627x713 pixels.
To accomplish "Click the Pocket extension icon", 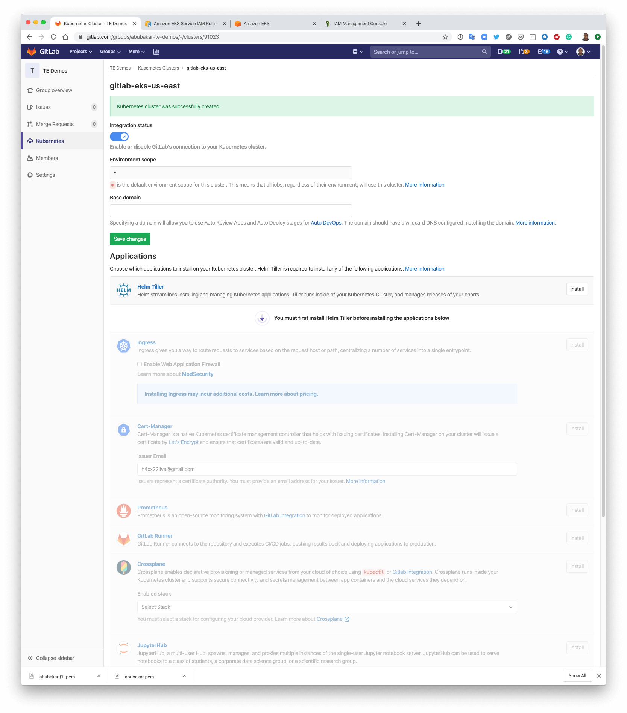I will coord(521,37).
